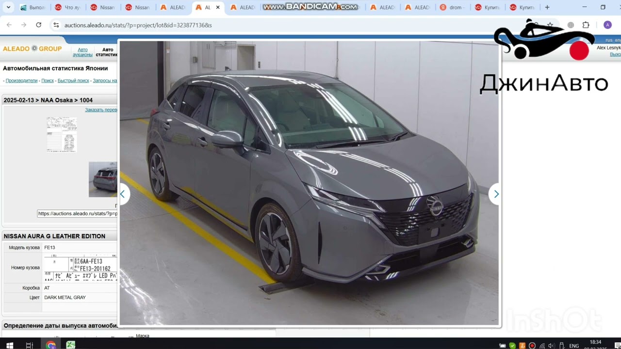621x349 pixels.
Task: Select the 'AT' gearbox value
Action: [47, 288]
